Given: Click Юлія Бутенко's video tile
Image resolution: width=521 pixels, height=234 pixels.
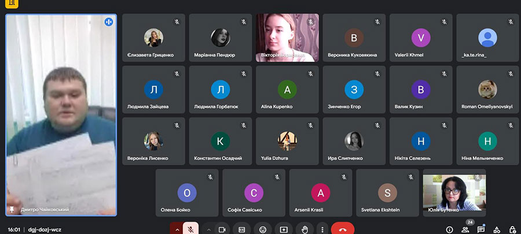Looking at the screenshot, I should (454, 192).
